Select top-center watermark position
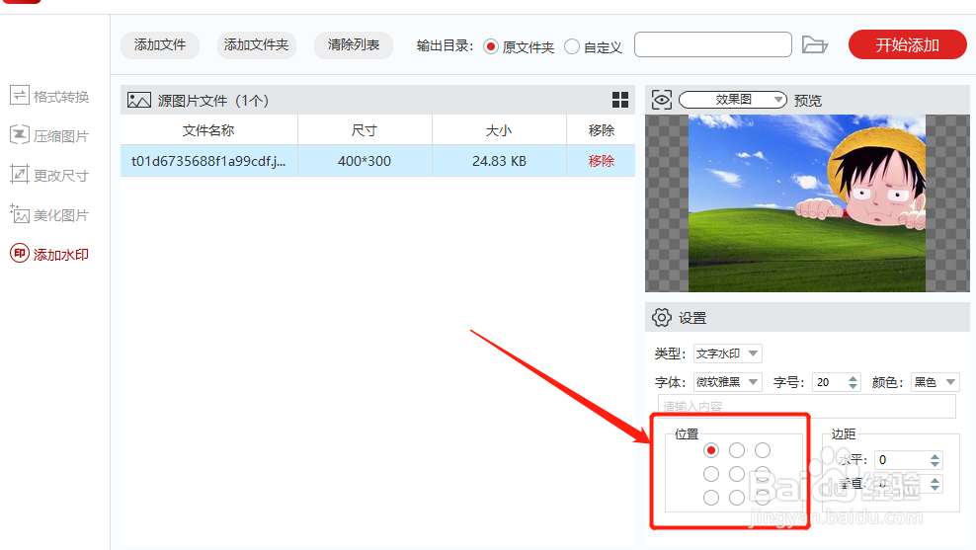 click(x=737, y=450)
